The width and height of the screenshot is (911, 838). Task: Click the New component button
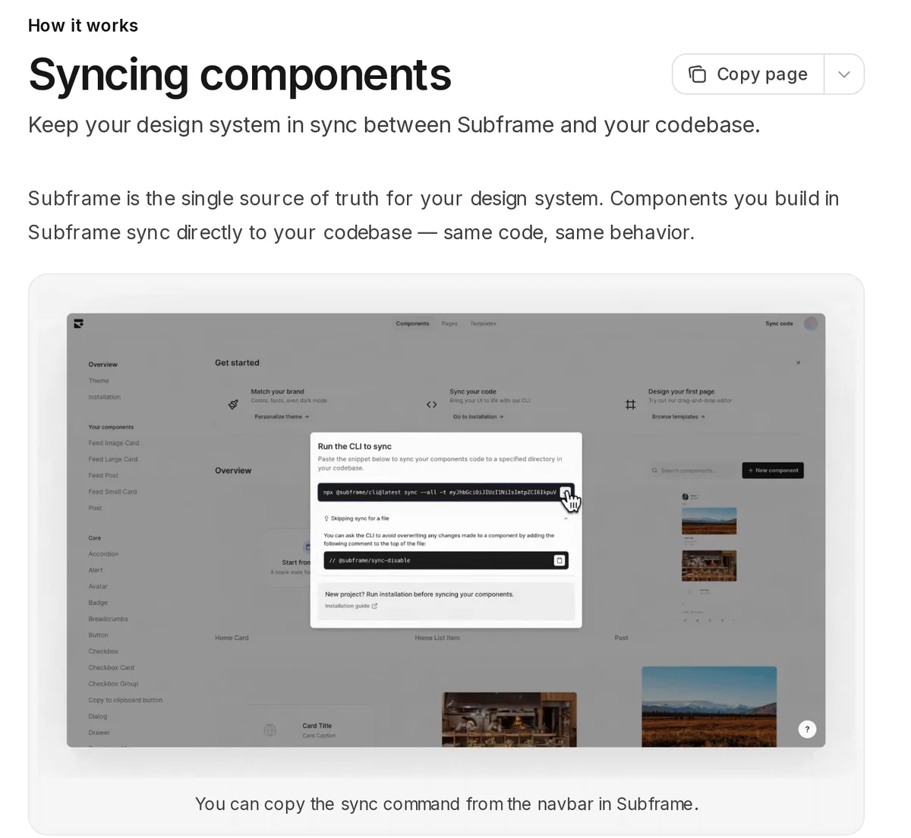[x=773, y=471]
